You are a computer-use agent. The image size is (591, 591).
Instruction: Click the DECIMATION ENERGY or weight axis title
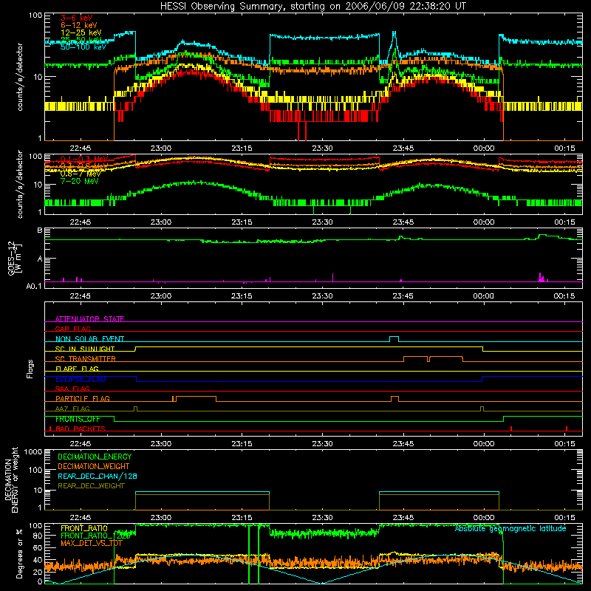(11, 480)
